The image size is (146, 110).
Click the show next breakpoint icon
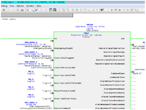pos(124,10)
